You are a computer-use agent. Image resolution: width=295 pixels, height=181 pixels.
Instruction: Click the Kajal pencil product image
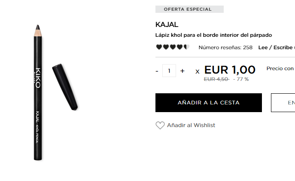point(38,92)
